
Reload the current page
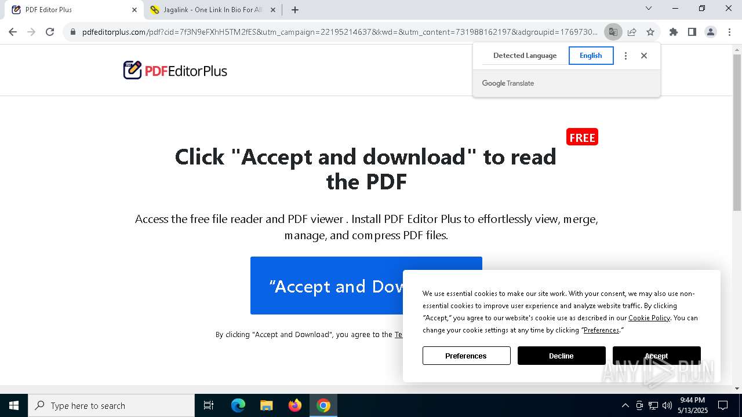[x=50, y=32]
